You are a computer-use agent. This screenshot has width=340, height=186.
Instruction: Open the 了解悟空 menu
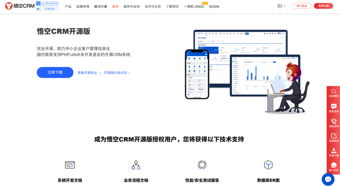coord(172,7)
